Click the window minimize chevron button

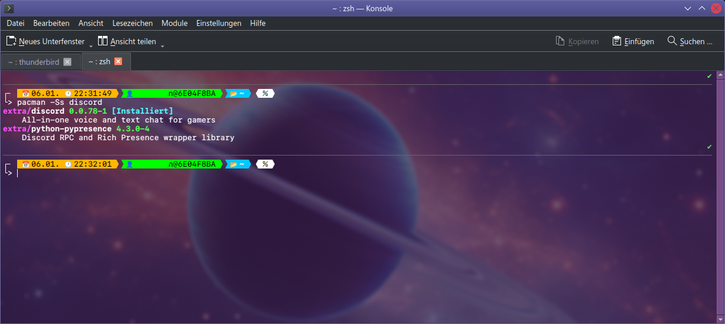[688, 8]
